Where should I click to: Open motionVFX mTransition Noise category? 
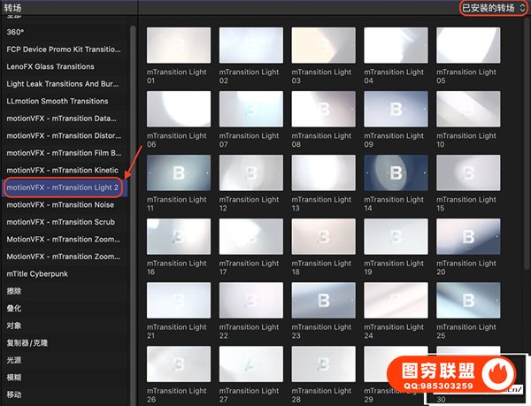coord(60,204)
